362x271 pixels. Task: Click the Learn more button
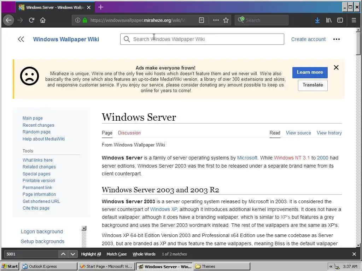point(310,72)
